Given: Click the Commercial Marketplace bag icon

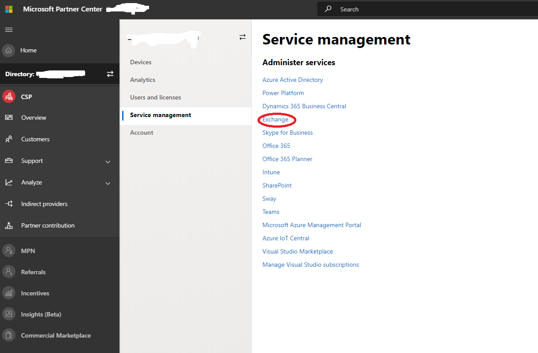Looking at the screenshot, I should pos(8,335).
